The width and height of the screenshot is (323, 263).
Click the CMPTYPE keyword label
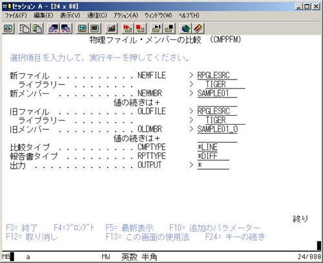[x=152, y=147]
